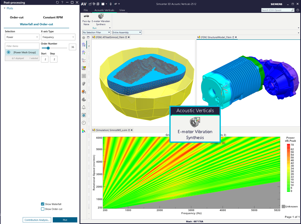Open the Selection dropdown set to Power
Viewport: 301px width, 224px height.
point(22,37)
